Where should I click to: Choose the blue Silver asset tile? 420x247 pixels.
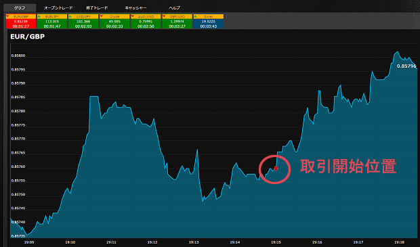(209, 21)
